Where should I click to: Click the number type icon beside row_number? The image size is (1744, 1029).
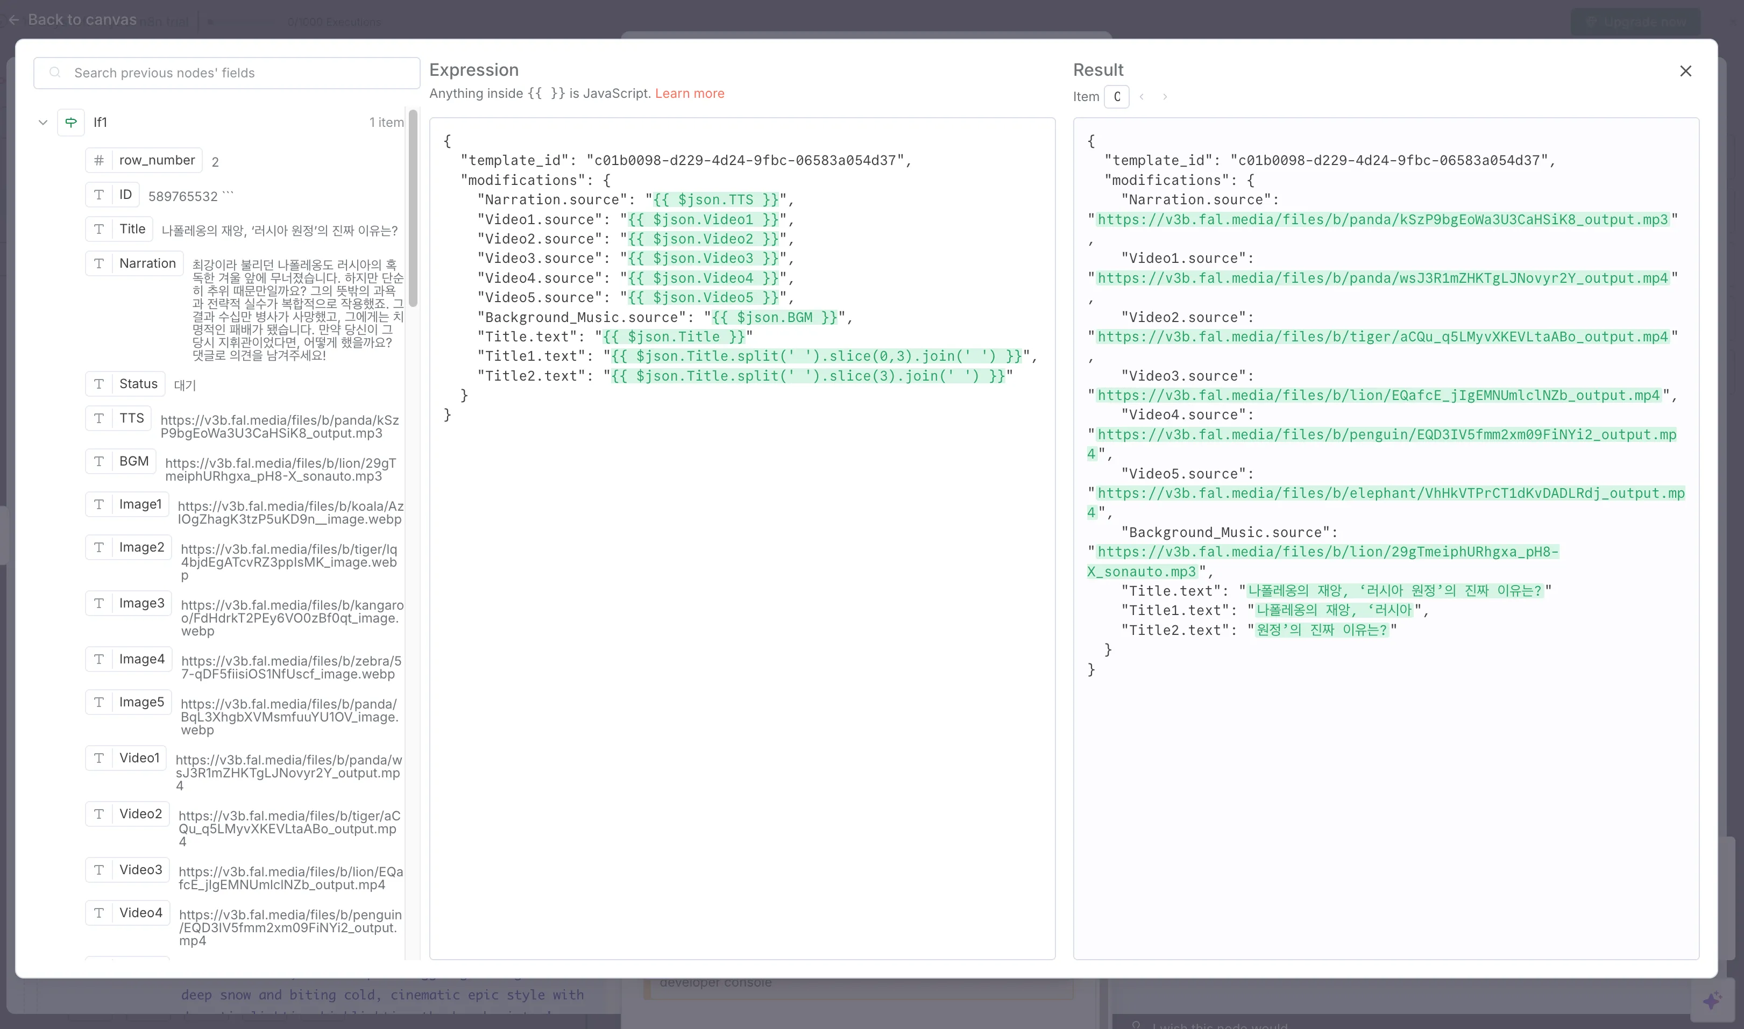click(x=99, y=160)
